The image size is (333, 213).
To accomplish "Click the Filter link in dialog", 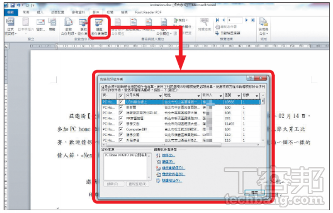I will coord(168,162).
